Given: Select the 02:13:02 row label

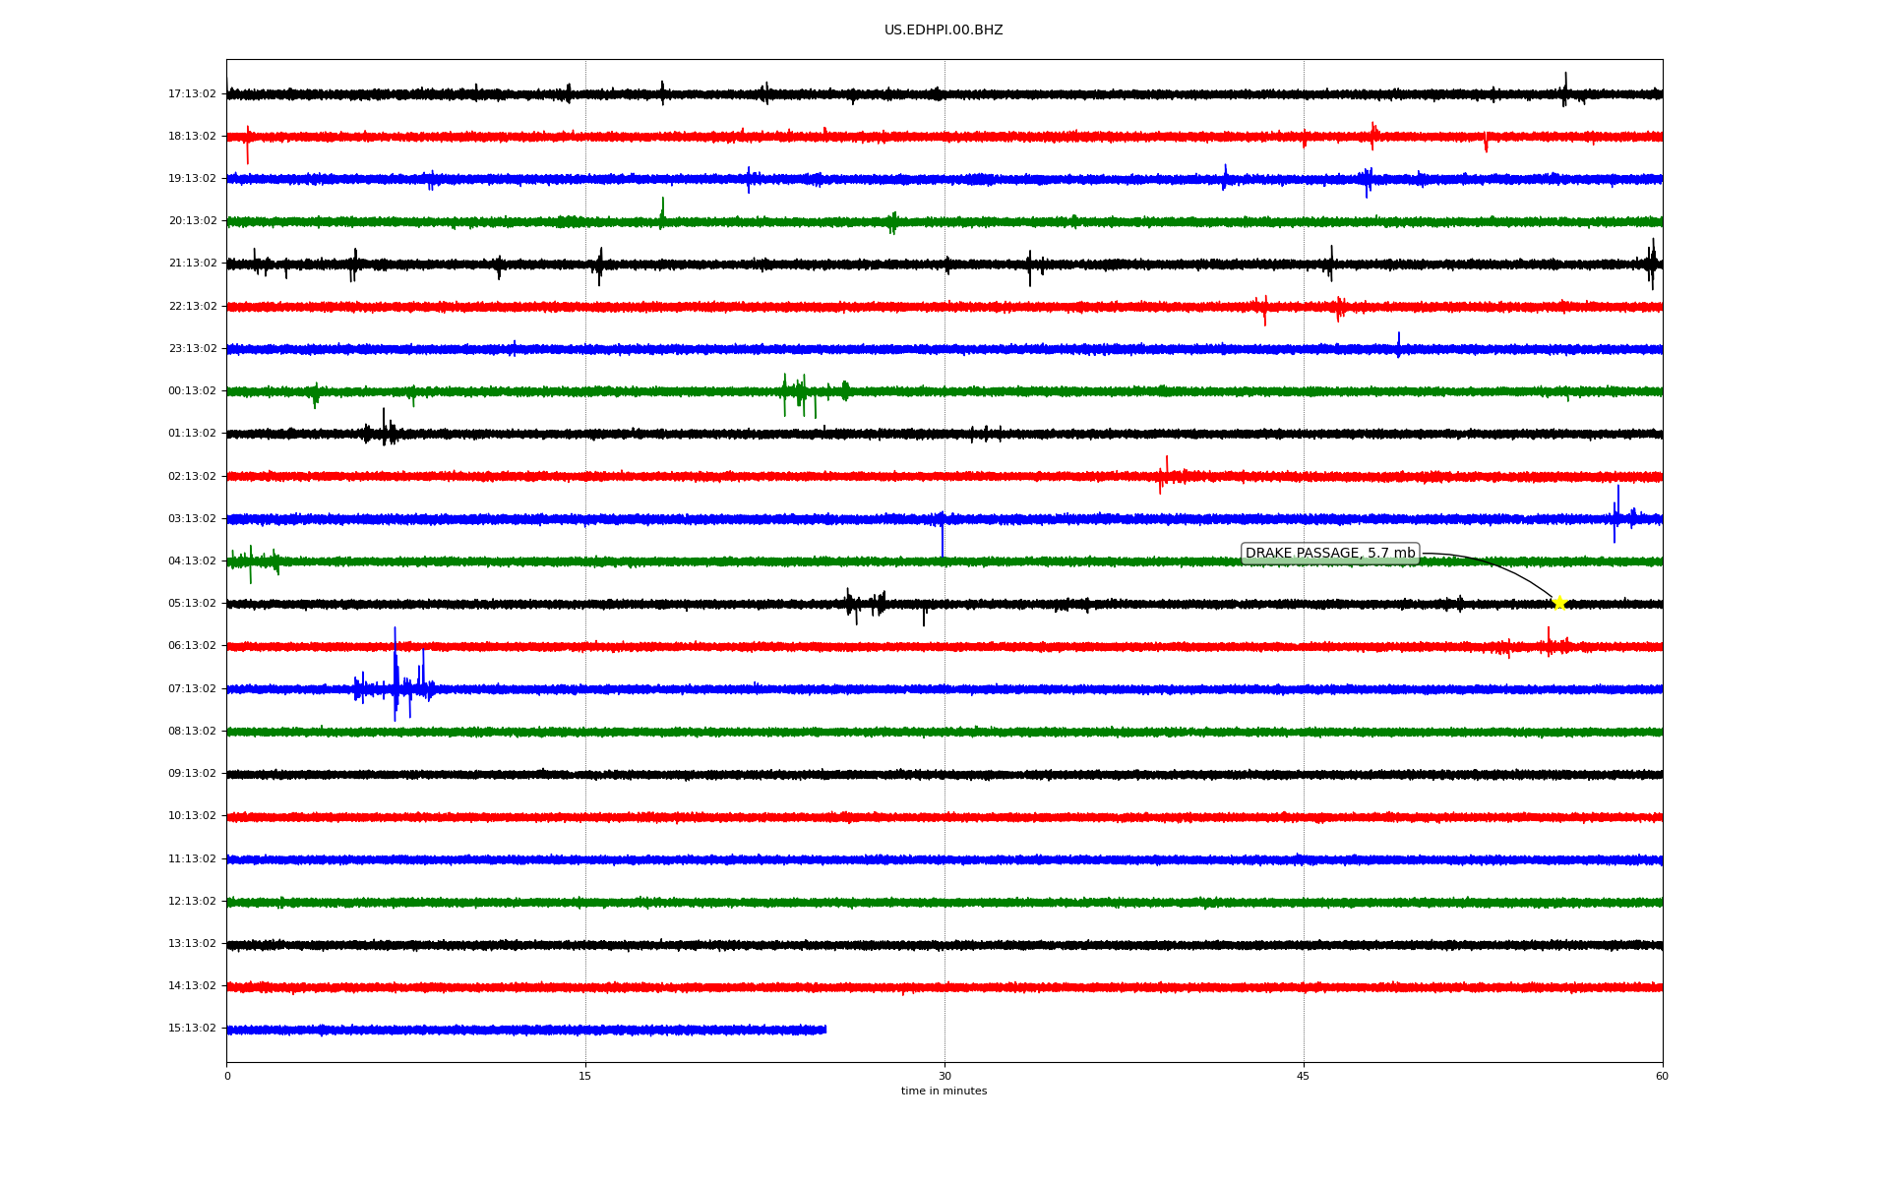Looking at the screenshot, I should [192, 477].
